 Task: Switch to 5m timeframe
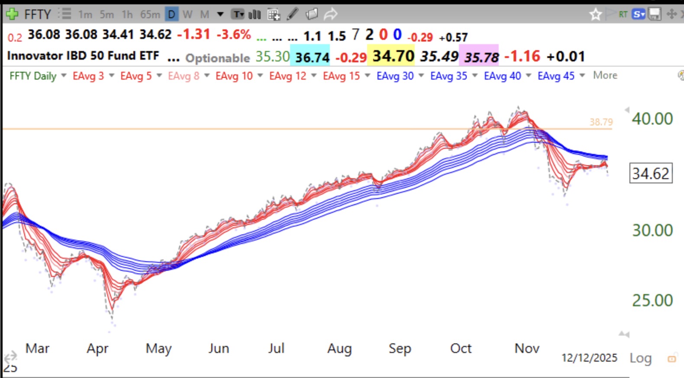coord(106,14)
